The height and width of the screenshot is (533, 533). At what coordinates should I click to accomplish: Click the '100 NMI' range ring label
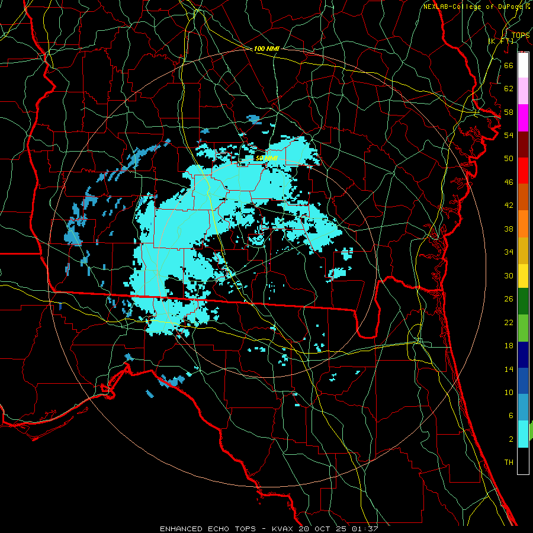(x=266, y=49)
